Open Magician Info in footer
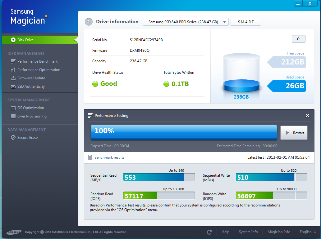This screenshot has width=321, height=239. tap(279, 232)
